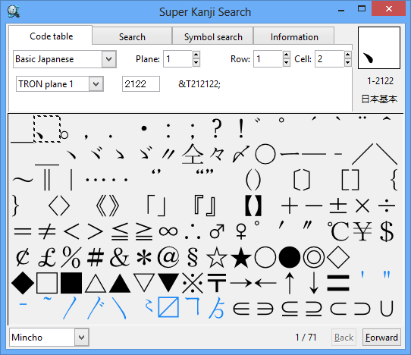Open the TRON plane 1 dropdown
The image size is (411, 355).
tap(96, 84)
